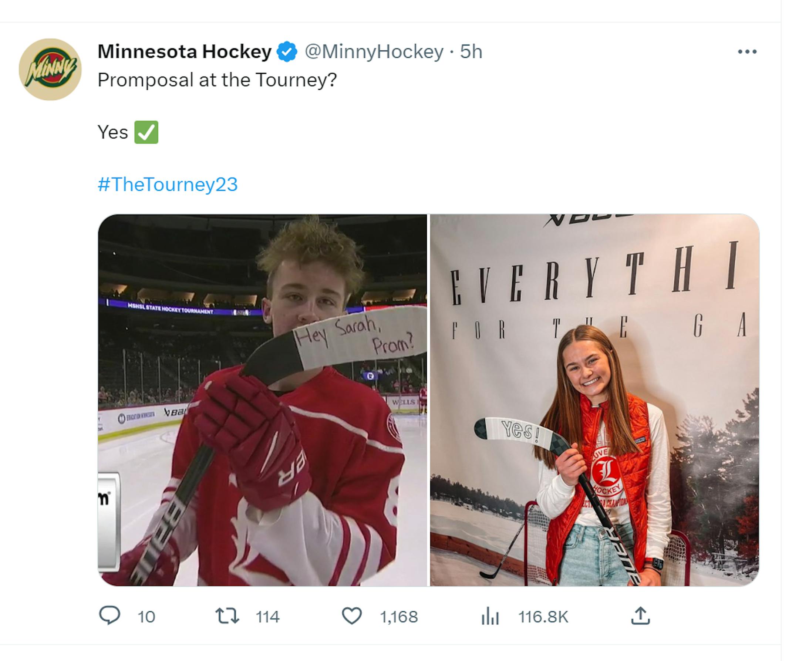Open the #TheTourney23 hashtag link
This screenshot has height=661, width=799.
pyautogui.click(x=168, y=185)
